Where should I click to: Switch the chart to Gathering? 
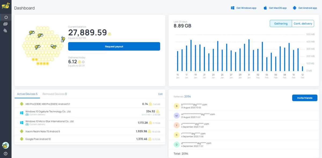pos(281,24)
